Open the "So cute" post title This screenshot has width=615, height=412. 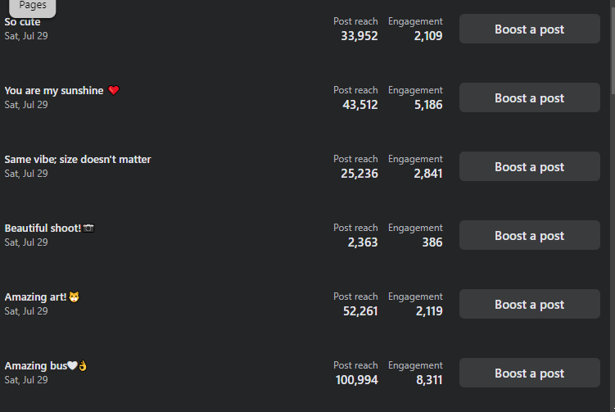pyautogui.click(x=22, y=22)
